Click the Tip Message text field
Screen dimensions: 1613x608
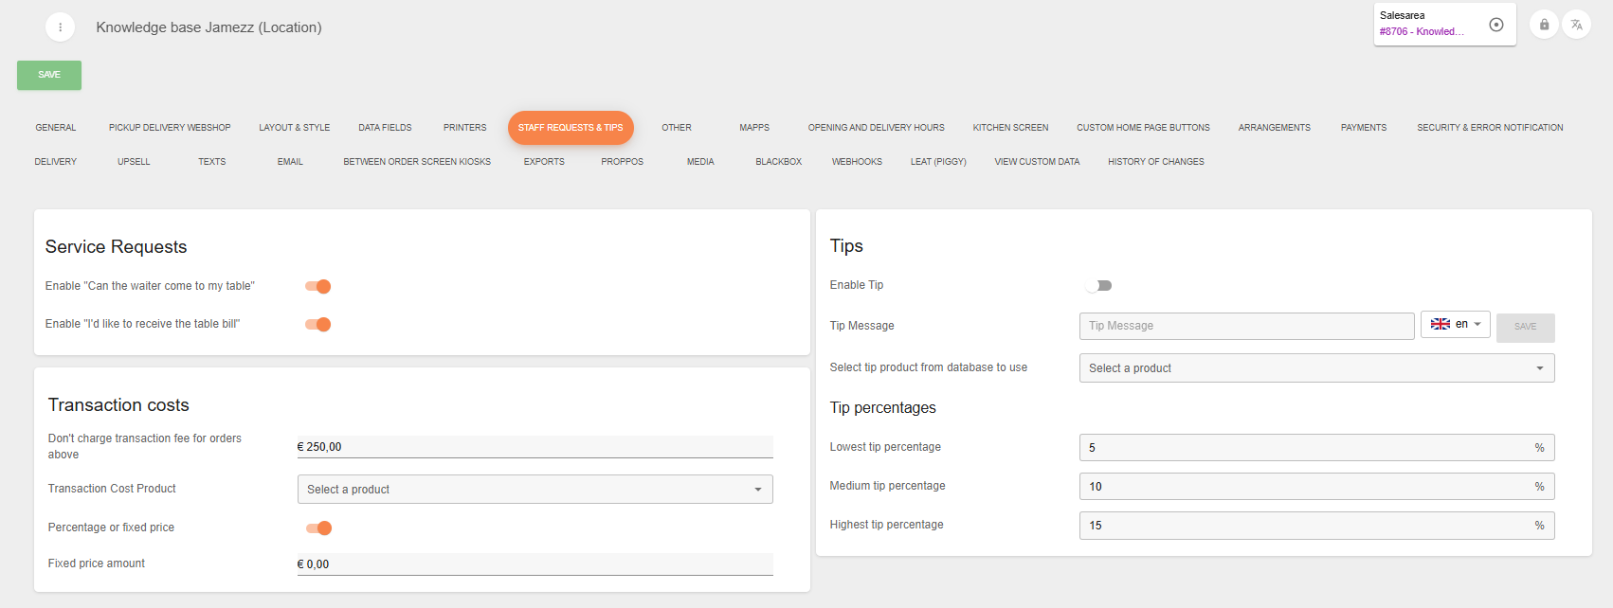click(x=1246, y=326)
